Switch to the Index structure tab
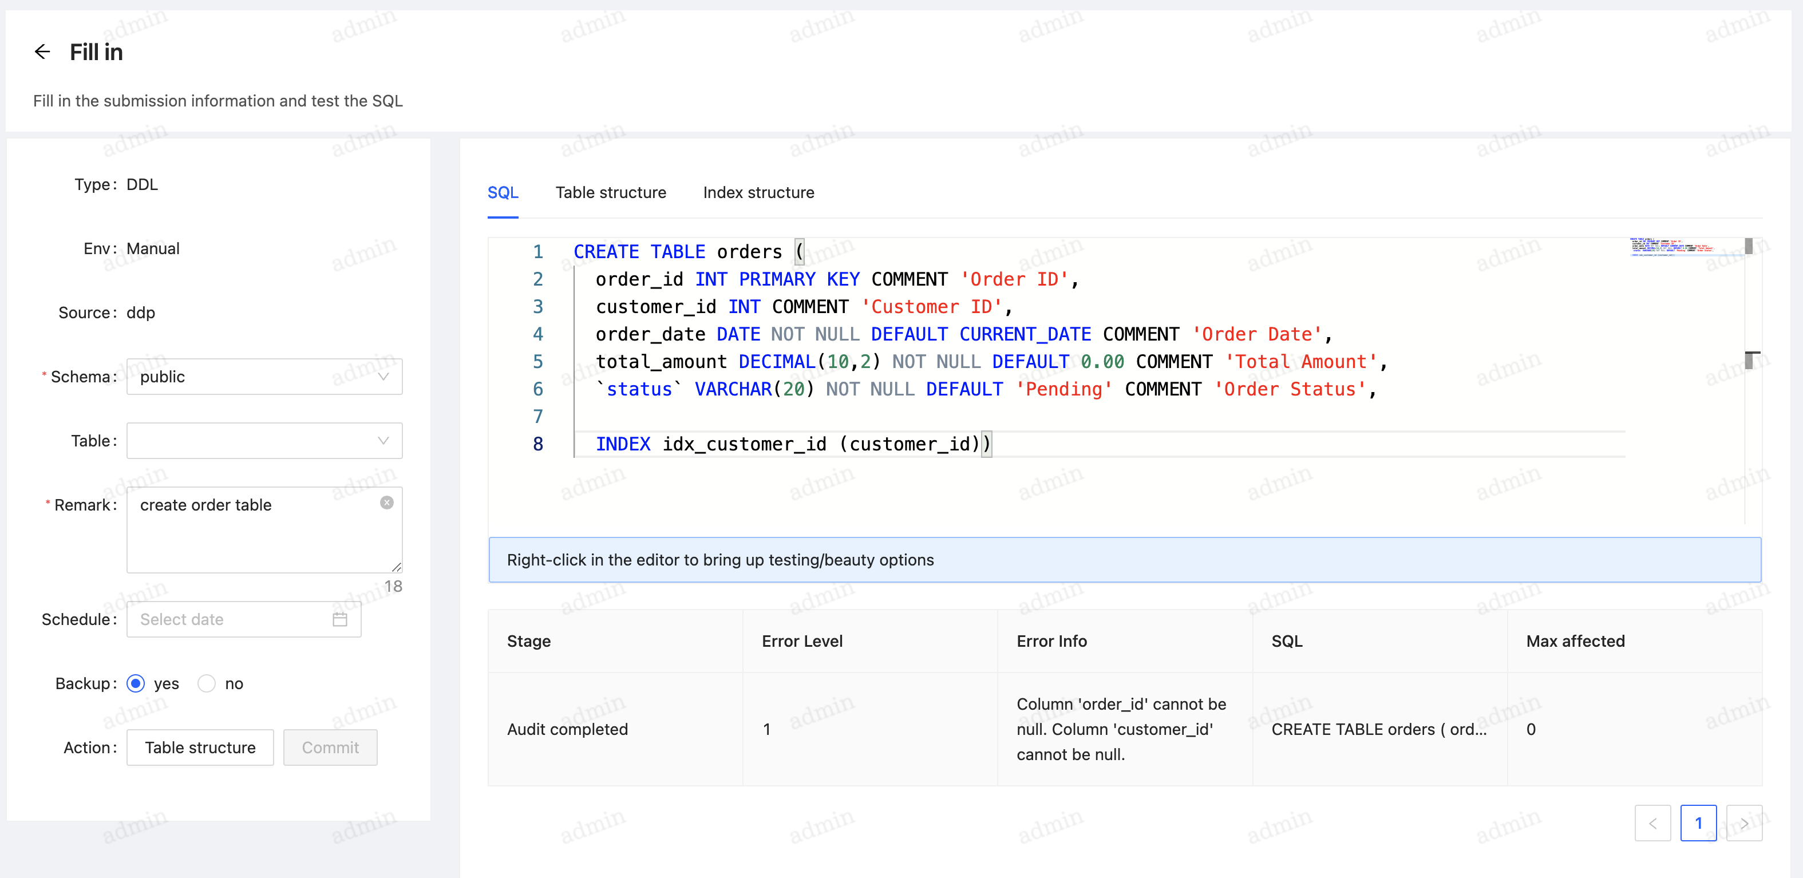The width and height of the screenshot is (1803, 878). pos(759,192)
